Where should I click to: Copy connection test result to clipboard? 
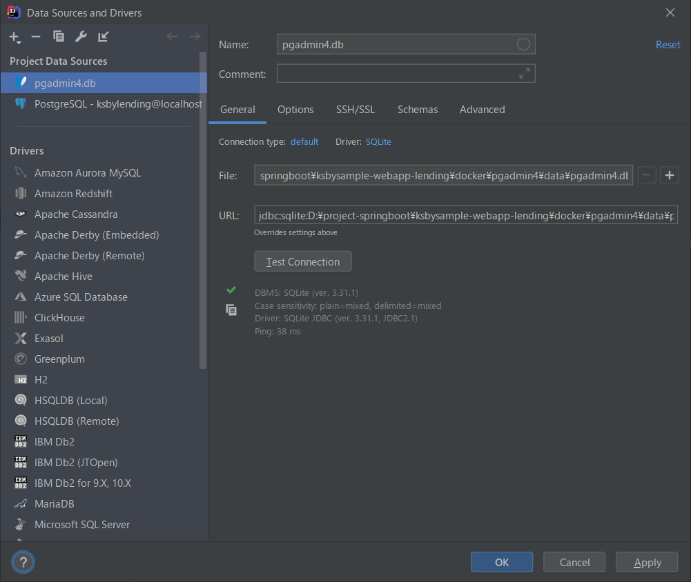tap(231, 310)
